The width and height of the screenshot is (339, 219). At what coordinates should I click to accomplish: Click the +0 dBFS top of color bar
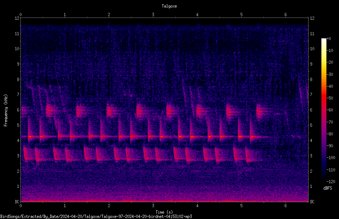click(x=329, y=39)
